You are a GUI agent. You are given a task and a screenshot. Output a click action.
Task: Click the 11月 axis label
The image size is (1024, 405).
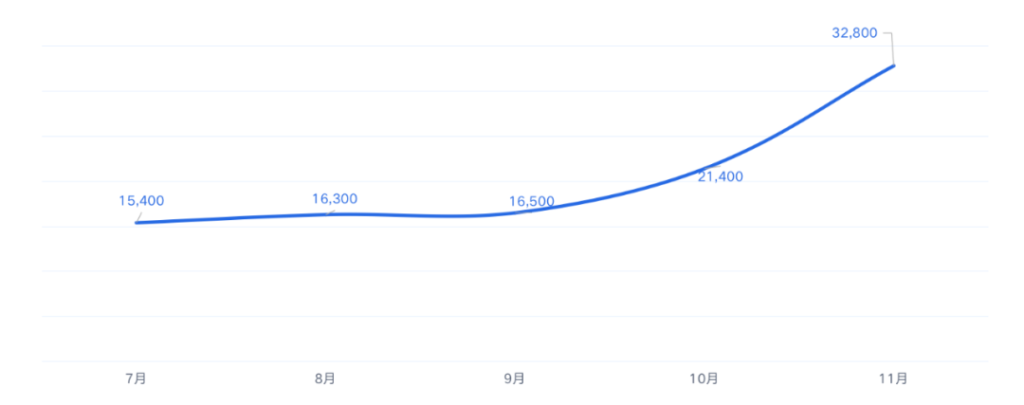[893, 378]
